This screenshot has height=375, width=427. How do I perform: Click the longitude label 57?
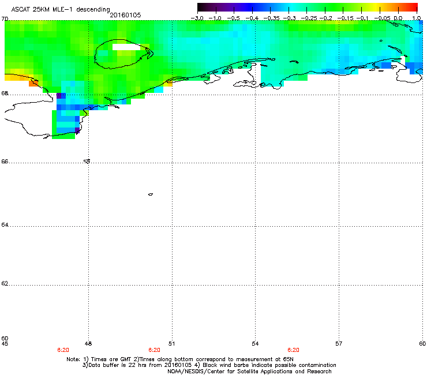coord(339,344)
